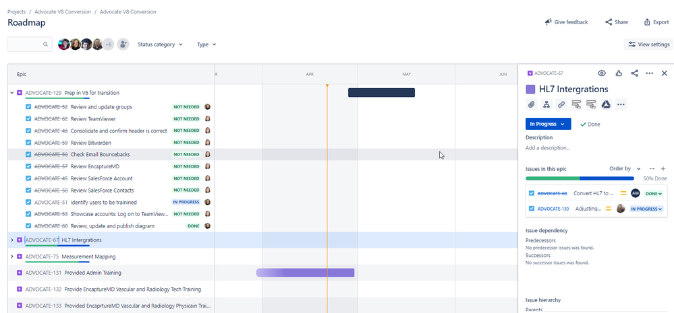Screen dimensions: 674x313
Task: Open the ellipsis menu beside Order by
Action: pyautogui.click(x=652, y=169)
